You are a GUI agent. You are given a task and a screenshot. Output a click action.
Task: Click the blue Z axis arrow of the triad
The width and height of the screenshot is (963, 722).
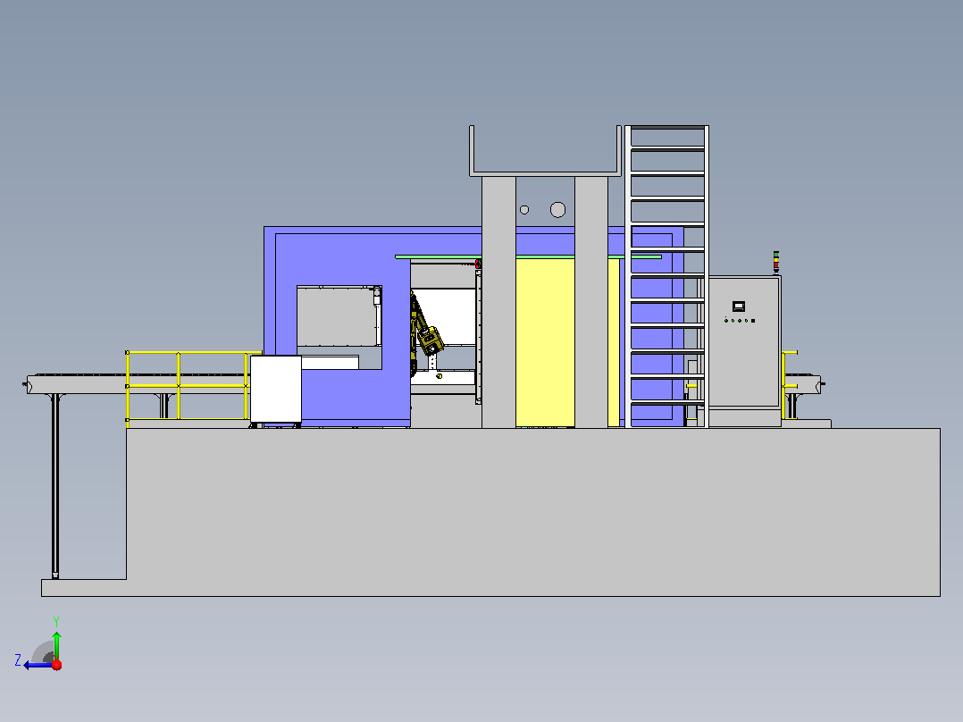(37, 665)
